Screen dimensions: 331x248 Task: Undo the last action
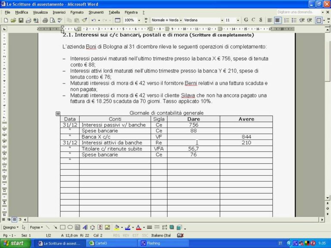pyautogui.click(x=94, y=21)
